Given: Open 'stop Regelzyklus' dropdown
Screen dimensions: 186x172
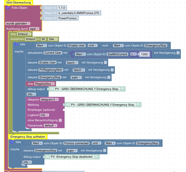Looking at the screenshot, I should pyautogui.click(x=44, y=84).
